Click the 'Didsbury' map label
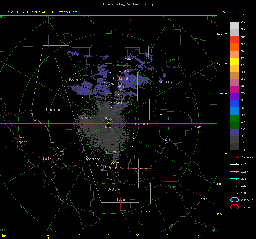 (107, 127)
